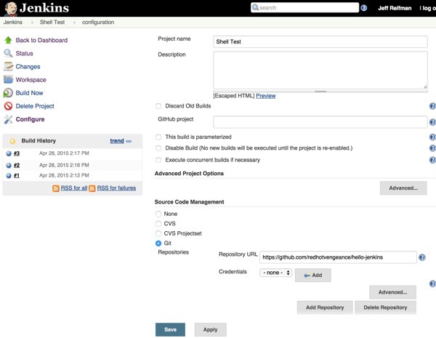Click Shell Test breadcrumb item

point(52,23)
